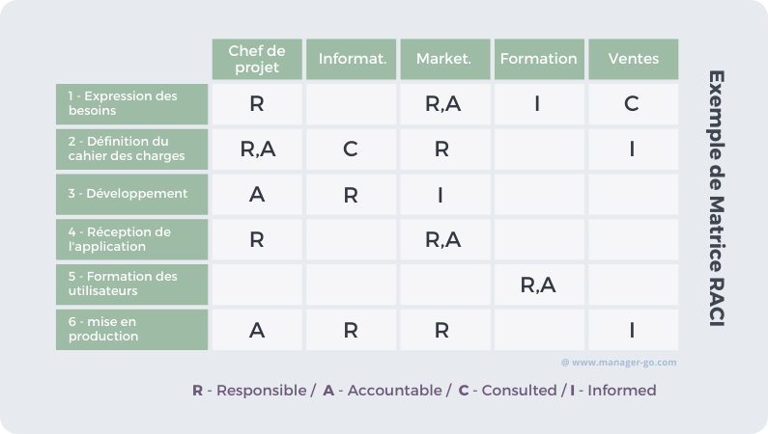The width and height of the screenshot is (768, 434).
Task: Select the Formation column header
Action: click(x=539, y=59)
